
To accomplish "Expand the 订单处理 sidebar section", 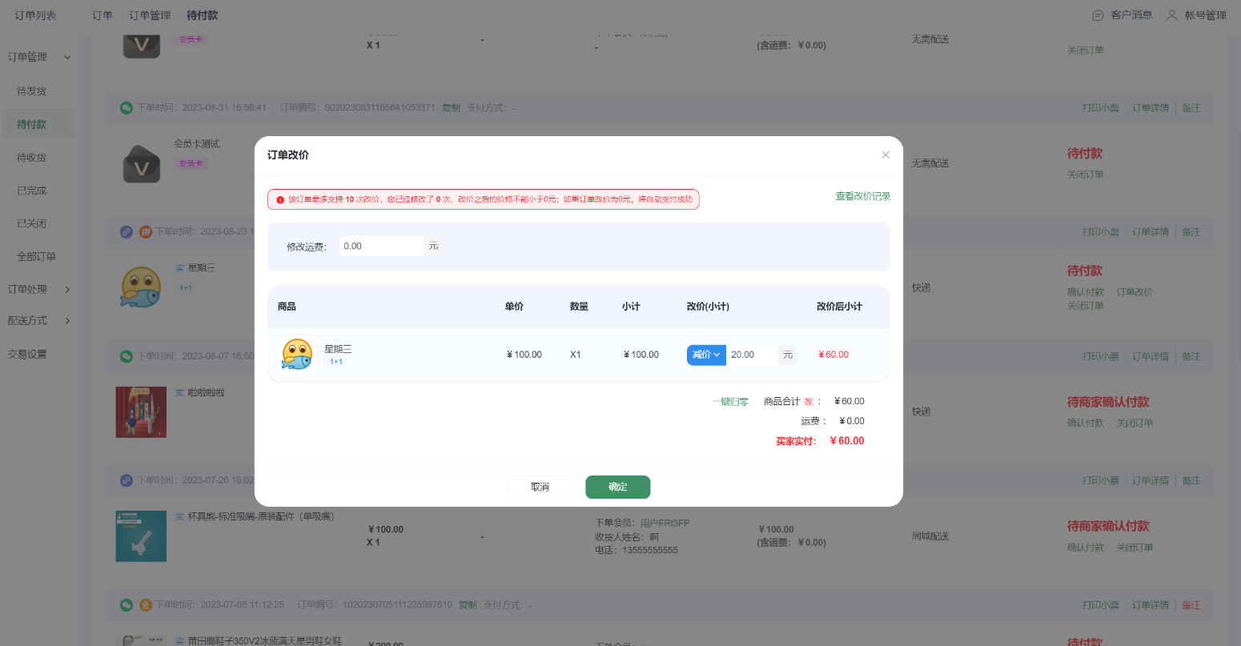I will 67,290.
